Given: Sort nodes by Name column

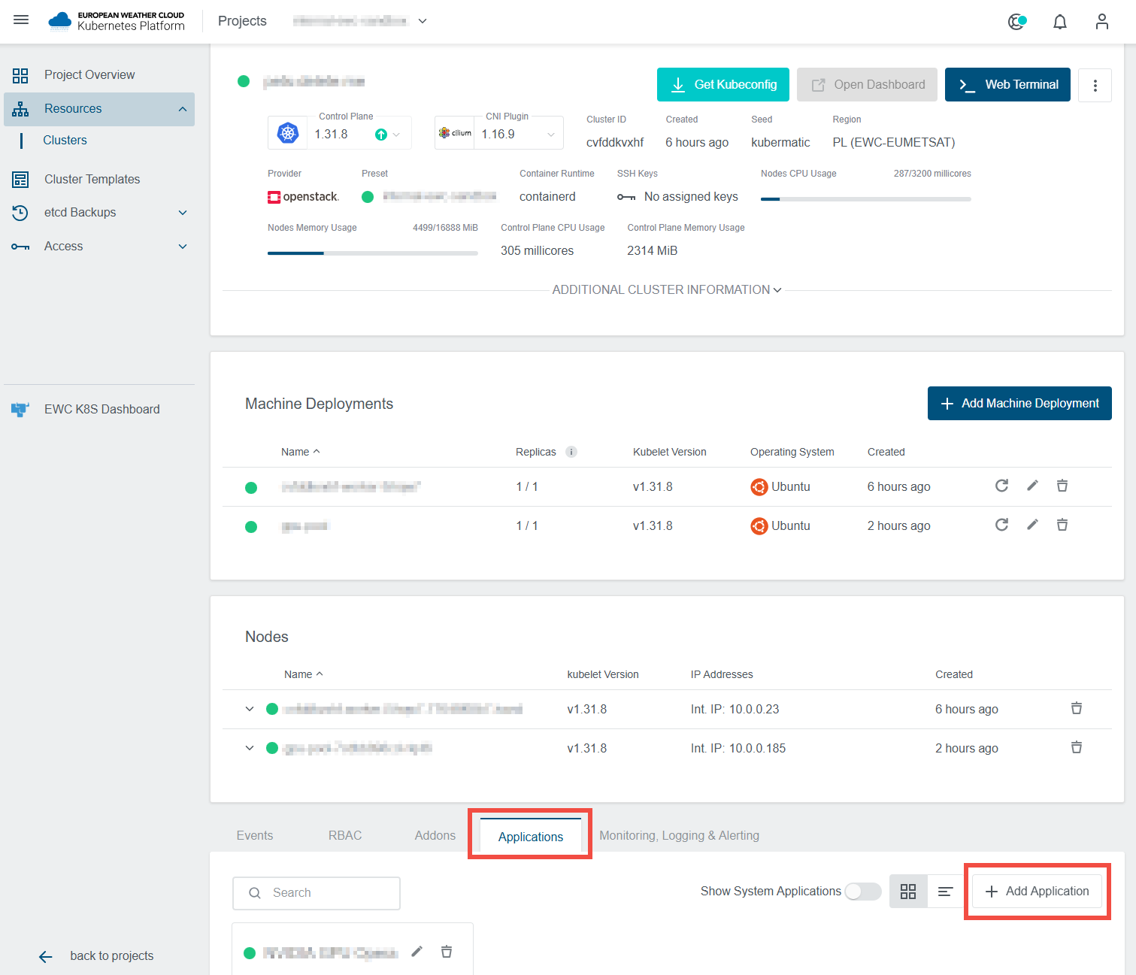Looking at the screenshot, I should point(303,674).
